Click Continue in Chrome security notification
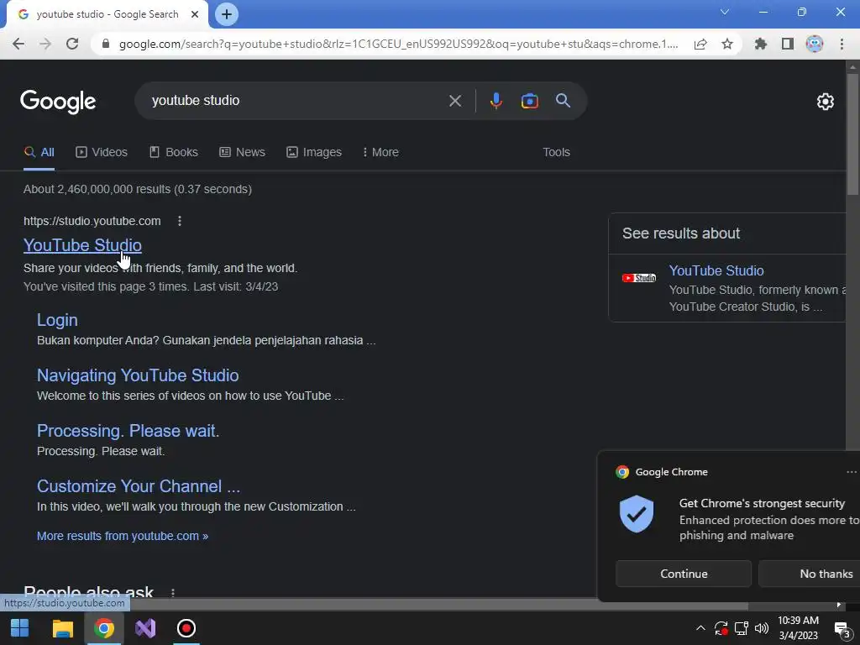The height and width of the screenshot is (645, 860). pyautogui.click(x=684, y=574)
